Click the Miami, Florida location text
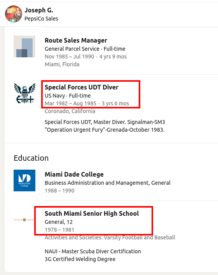 click(62, 64)
